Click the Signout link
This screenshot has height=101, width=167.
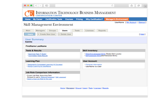[x=142, y=22]
